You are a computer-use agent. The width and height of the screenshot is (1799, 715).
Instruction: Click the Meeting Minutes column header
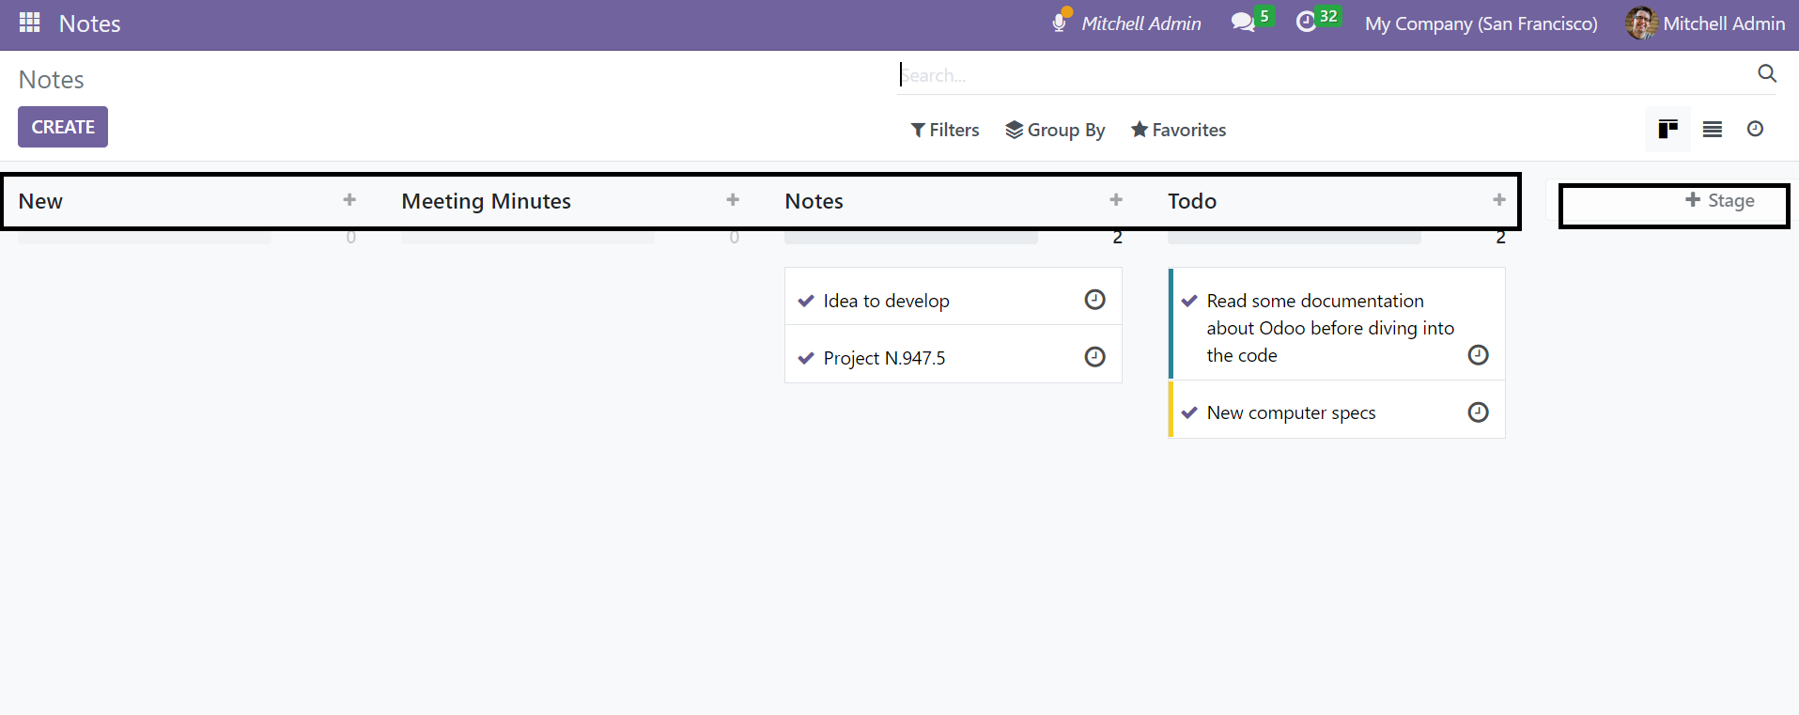487,201
